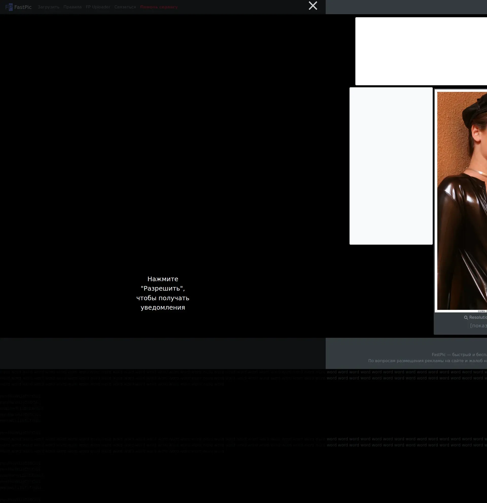The height and width of the screenshot is (503, 487).
Task: Click the red Помочь сервису link
Action: coord(159,7)
